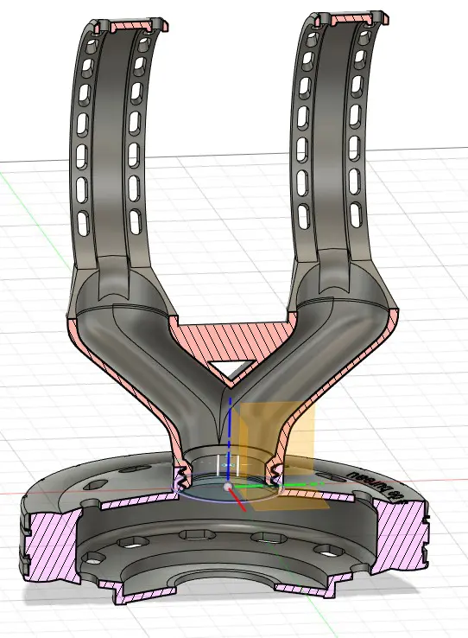This screenshot has height=638, width=468.
Task: Select the hatched pink center block section face
Action: point(233,340)
